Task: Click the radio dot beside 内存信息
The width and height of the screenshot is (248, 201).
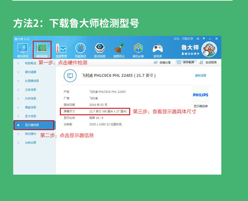Action: (18, 99)
